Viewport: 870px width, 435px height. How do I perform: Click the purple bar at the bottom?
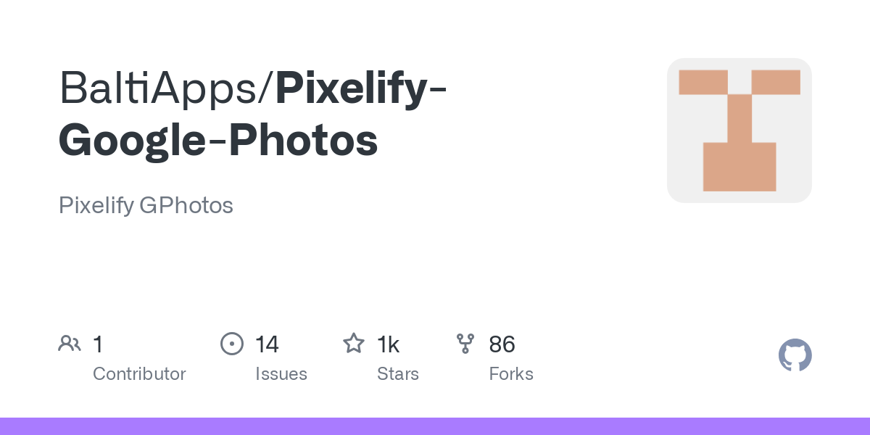435,426
